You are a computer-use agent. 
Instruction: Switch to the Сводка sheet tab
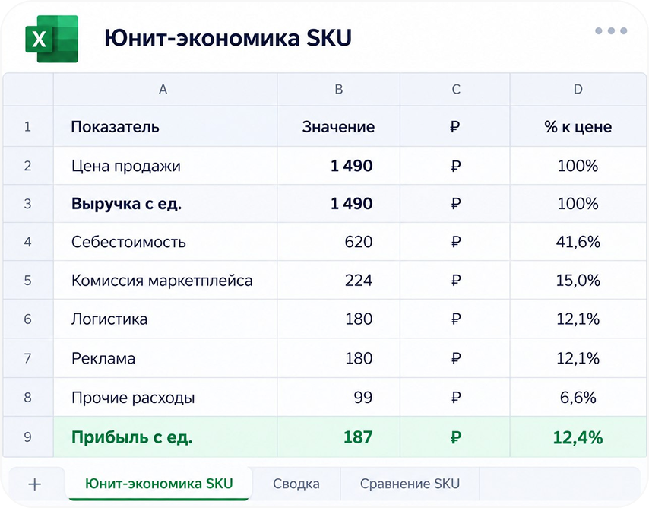click(x=296, y=484)
